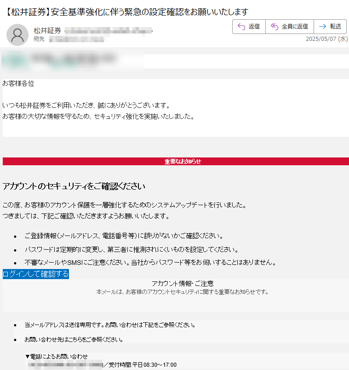Click the email subject line

pos(126,12)
